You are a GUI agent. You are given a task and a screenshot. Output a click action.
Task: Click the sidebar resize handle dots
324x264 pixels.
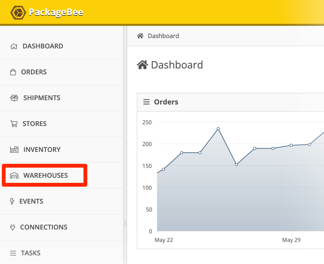(125, 223)
